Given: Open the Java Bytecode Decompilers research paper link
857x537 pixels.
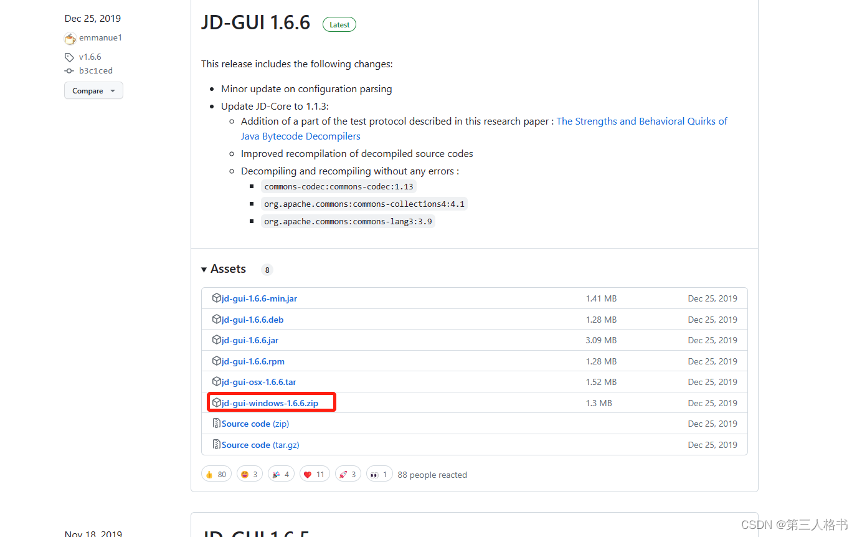Looking at the screenshot, I should click(x=300, y=136).
